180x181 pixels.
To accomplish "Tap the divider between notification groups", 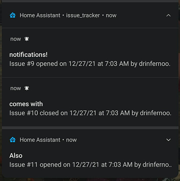I will (90, 128).
